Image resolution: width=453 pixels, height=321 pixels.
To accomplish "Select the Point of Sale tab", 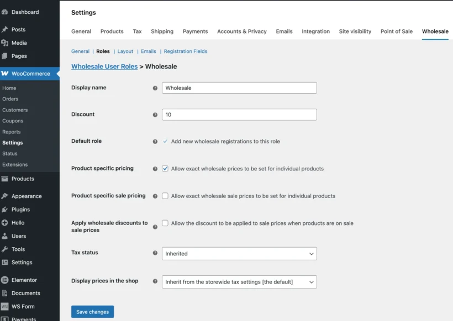I will tap(396, 31).
